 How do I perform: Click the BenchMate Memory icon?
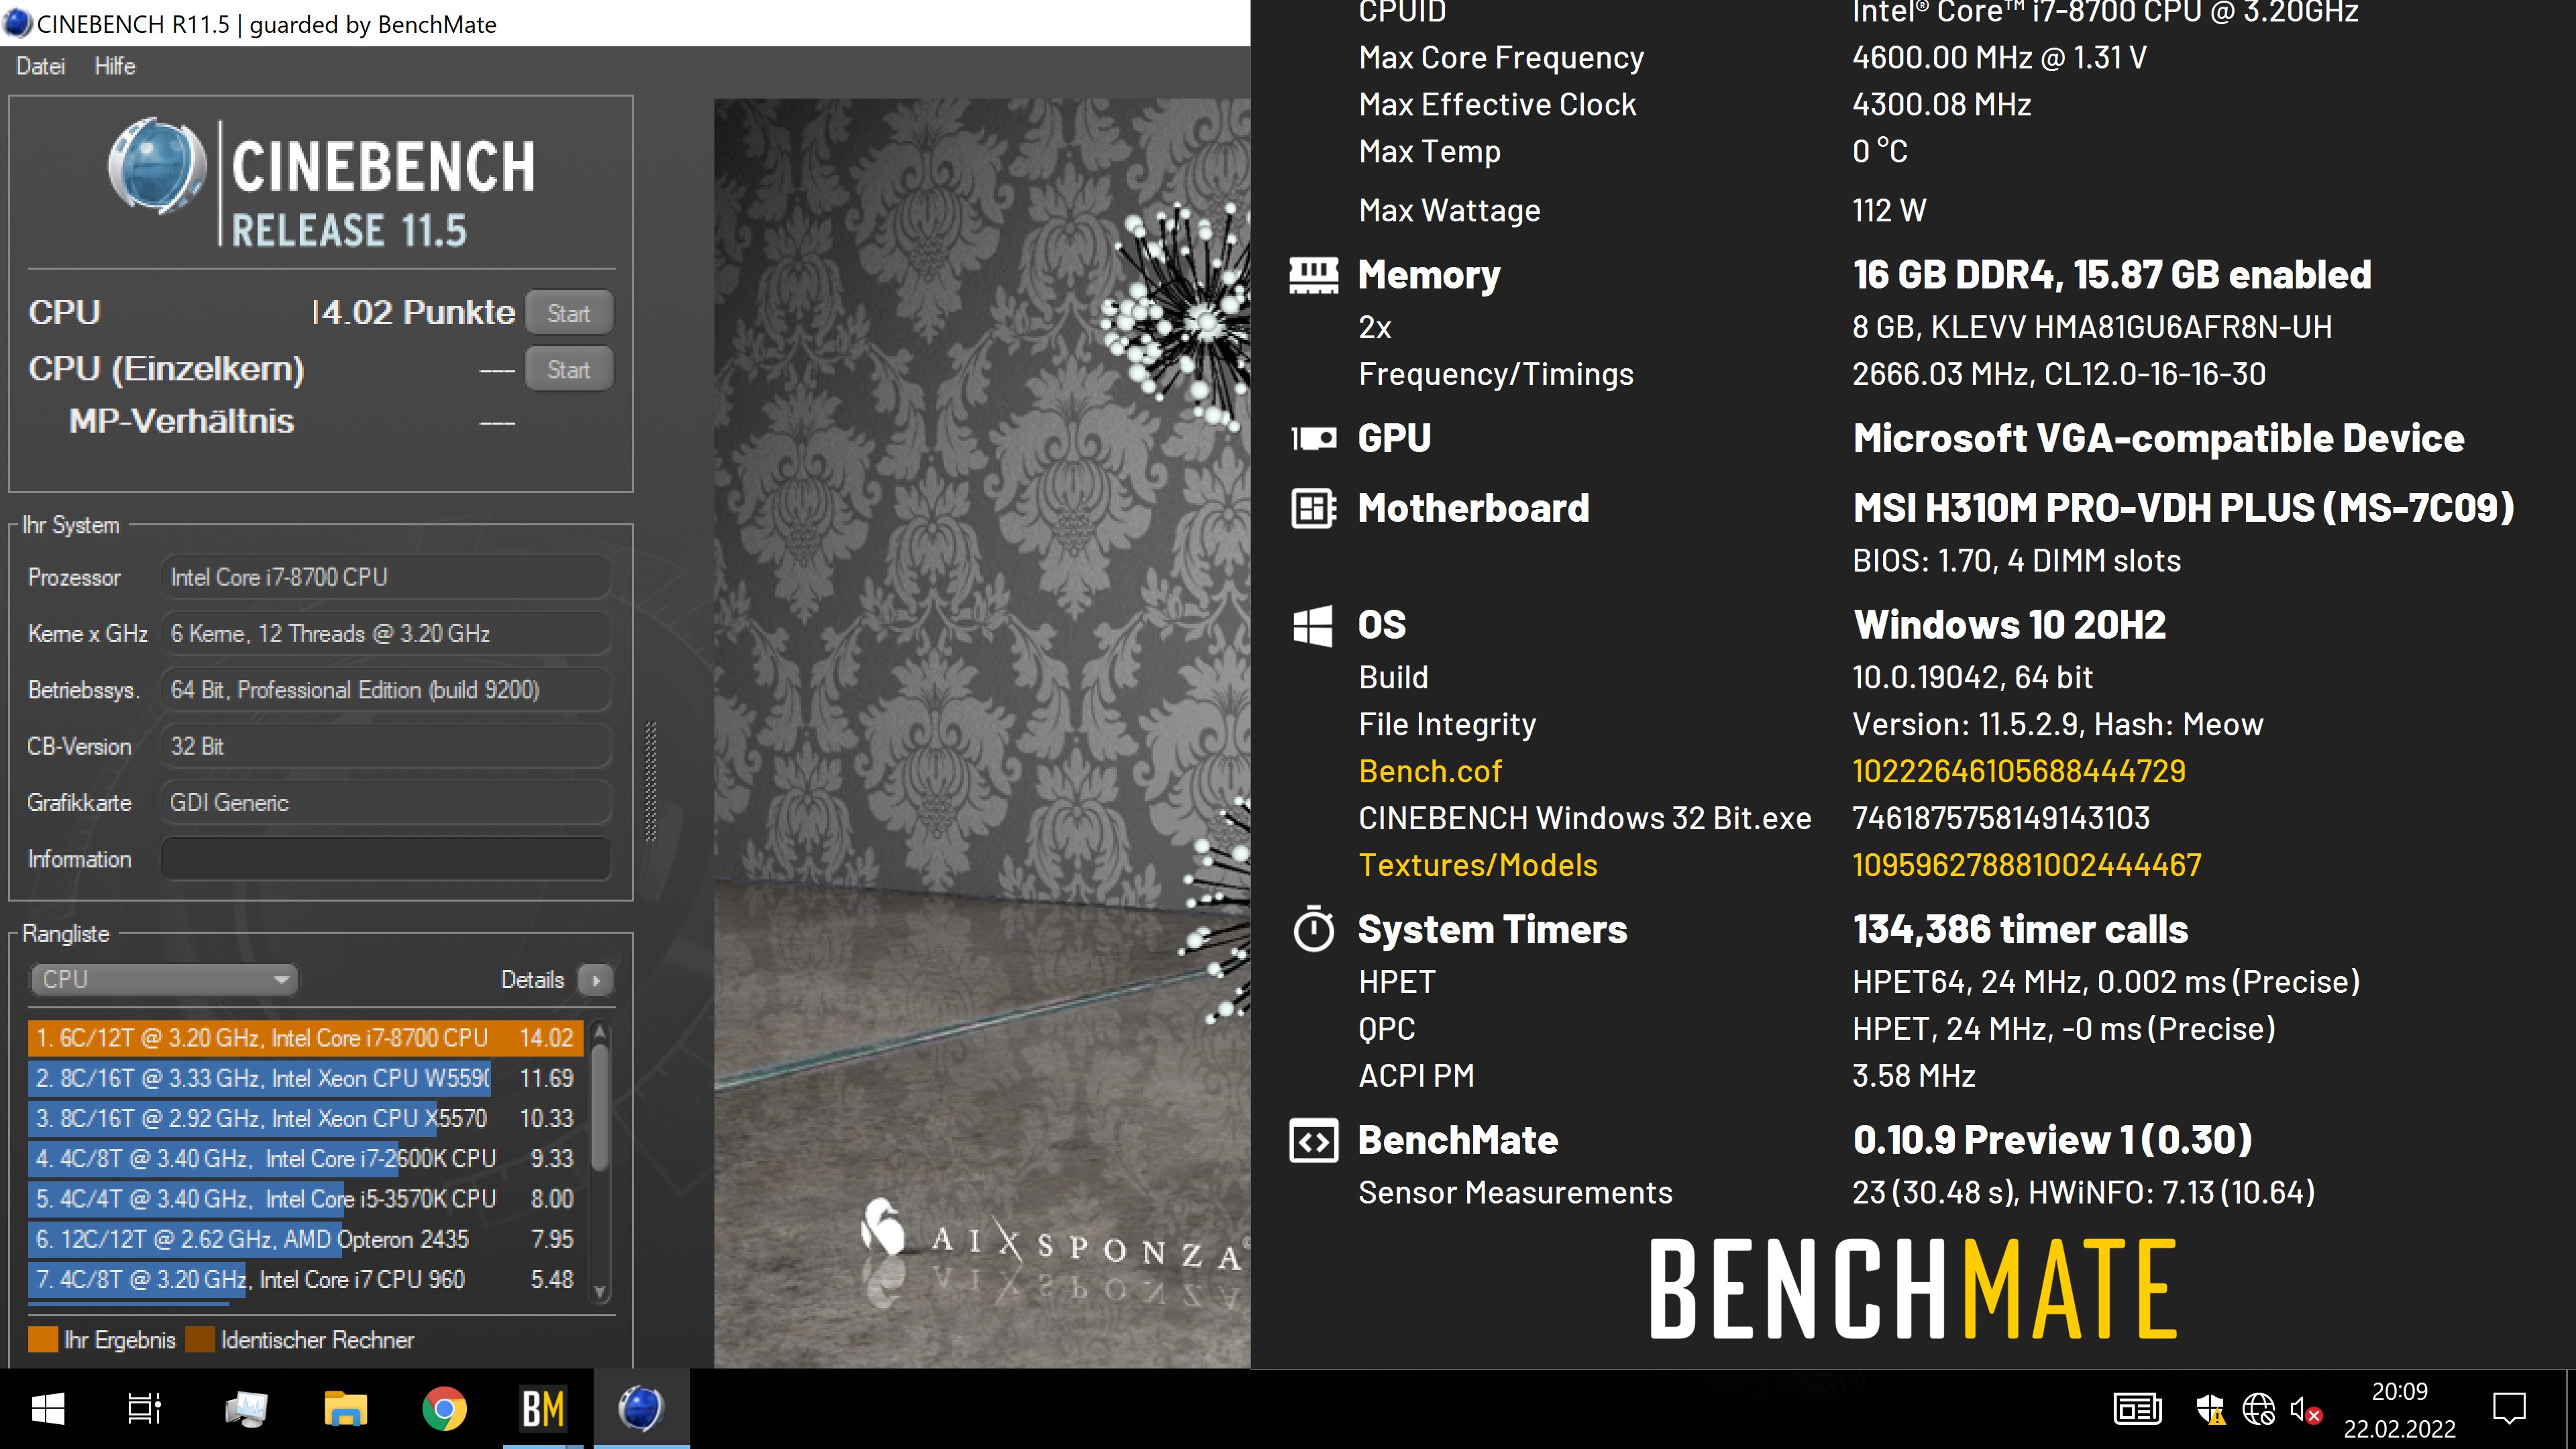pyautogui.click(x=1313, y=275)
